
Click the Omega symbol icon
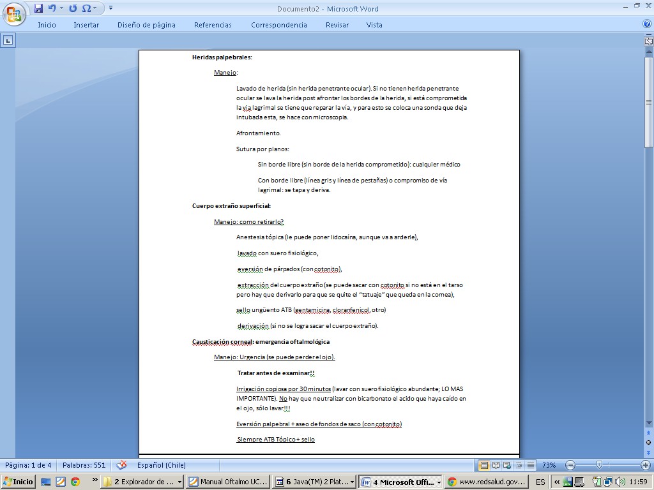pos(86,8)
